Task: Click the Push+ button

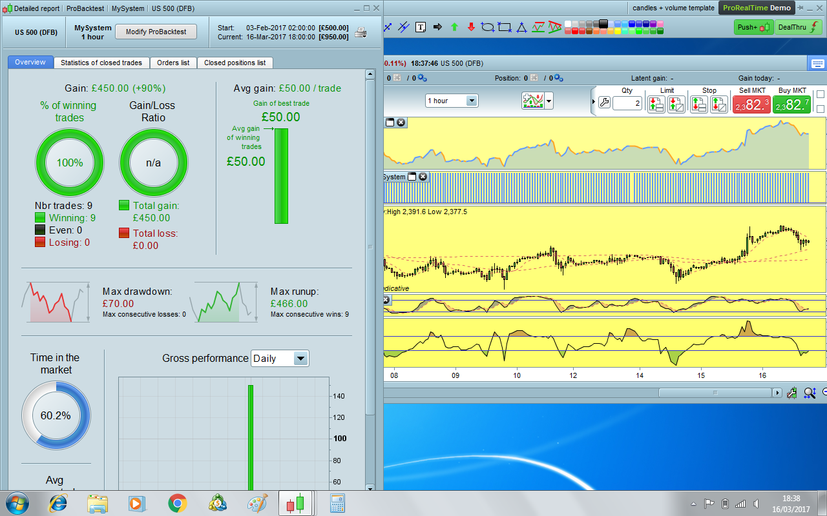Action: point(753,27)
